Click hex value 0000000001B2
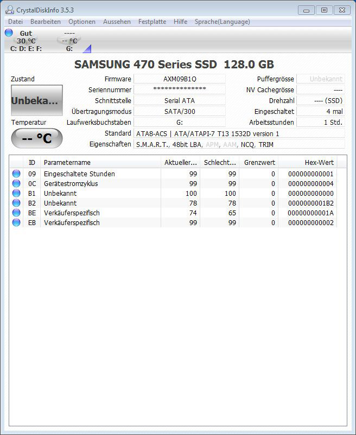356x435 pixels. 311,203
